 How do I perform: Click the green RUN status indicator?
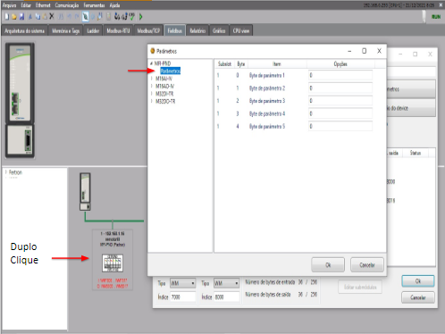click(x=436, y=17)
